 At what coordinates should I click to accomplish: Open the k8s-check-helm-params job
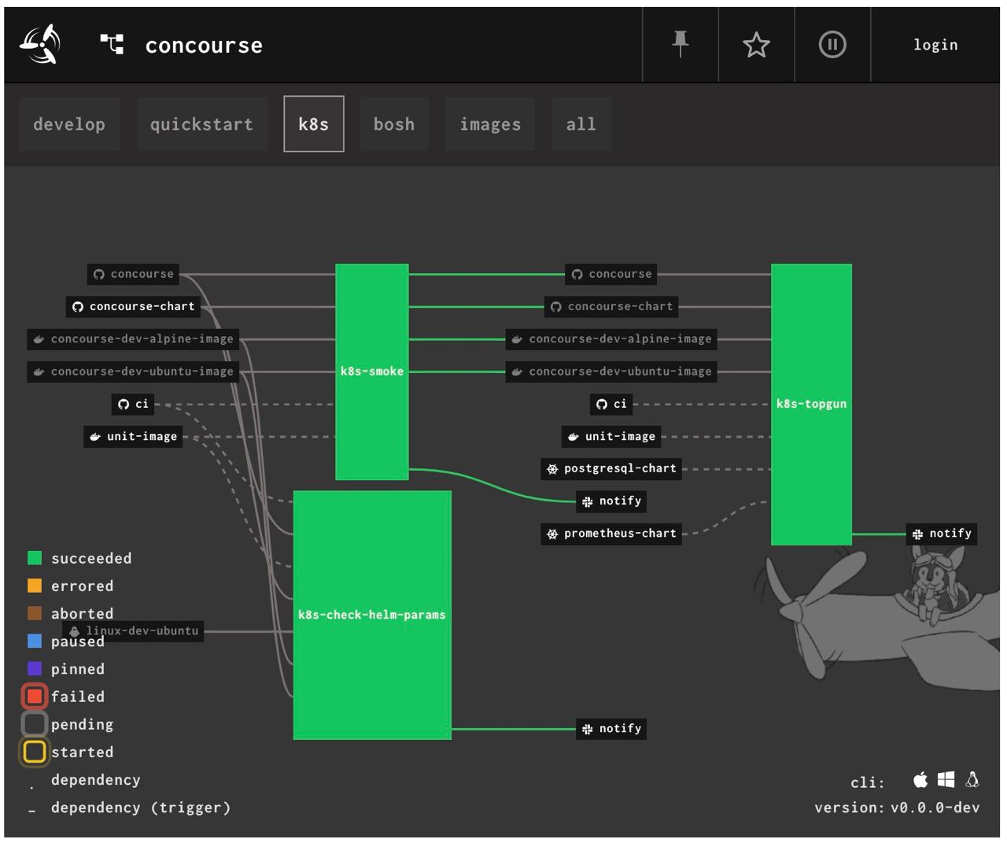372,615
